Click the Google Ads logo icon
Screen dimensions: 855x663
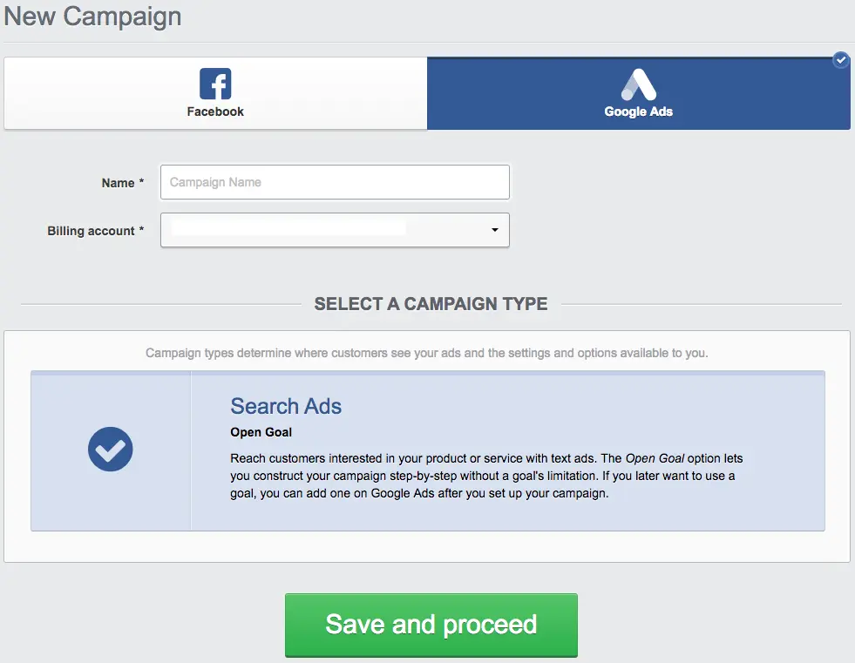(x=638, y=85)
